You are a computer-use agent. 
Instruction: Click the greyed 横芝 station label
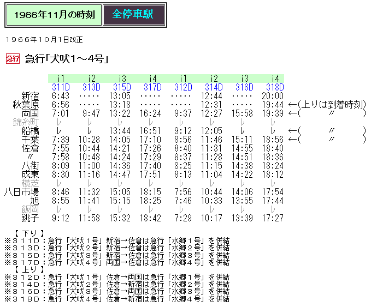30,183
